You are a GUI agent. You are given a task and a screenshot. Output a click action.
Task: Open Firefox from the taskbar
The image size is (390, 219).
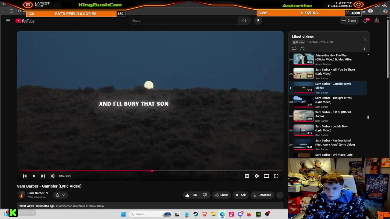tap(249, 214)
